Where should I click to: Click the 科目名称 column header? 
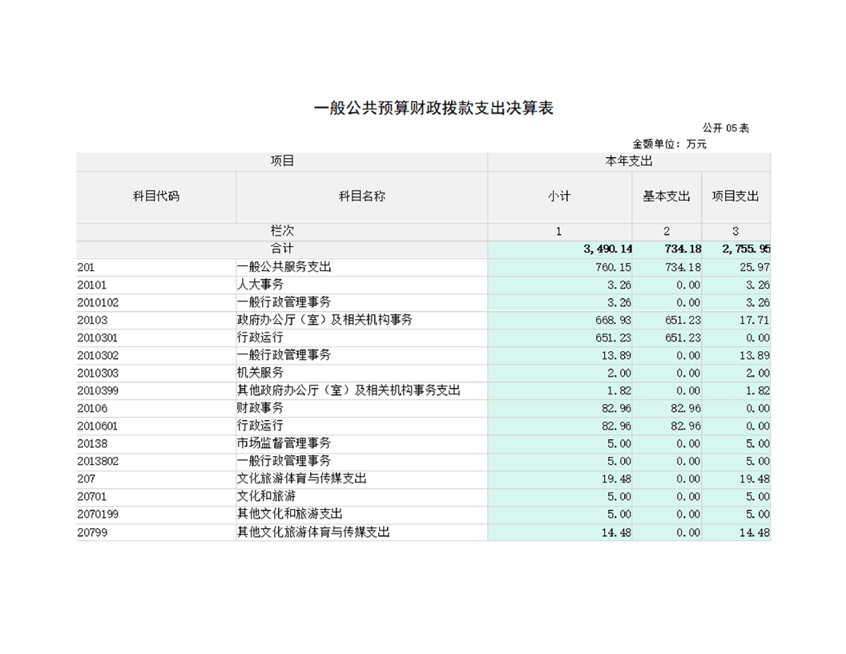[361, 196]
